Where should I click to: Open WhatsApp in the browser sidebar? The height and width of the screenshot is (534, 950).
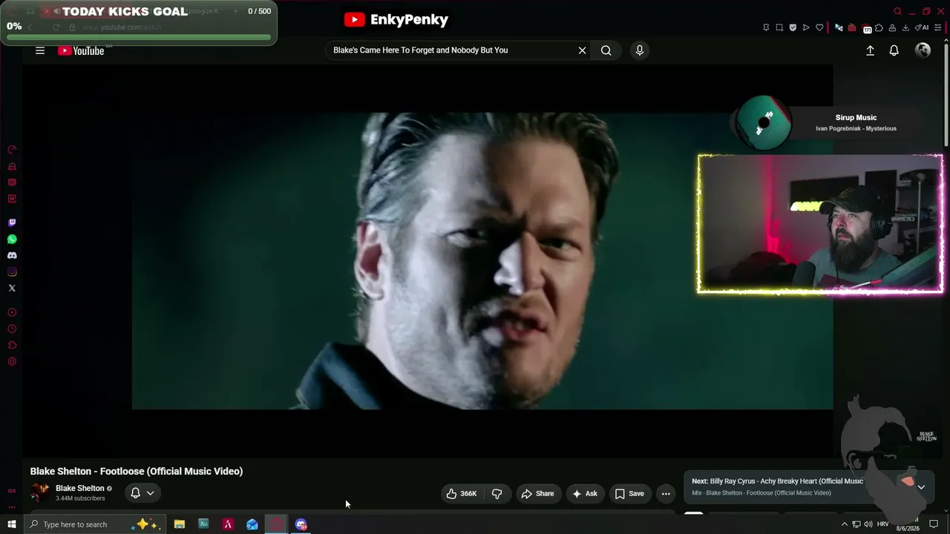tap(12, 239)
